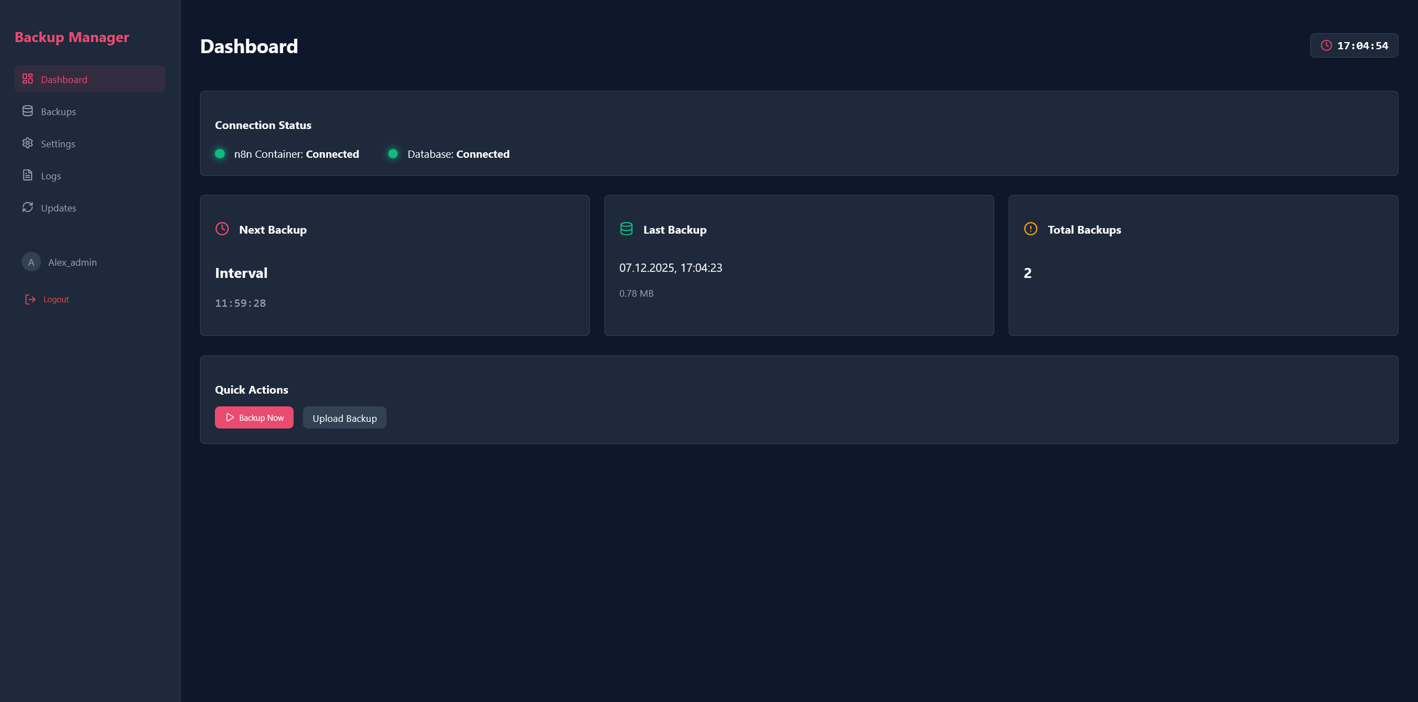This screenshot has width=1418, height=702.
Task: Click the clock icon beside the current time
Action: [1326, 46]
